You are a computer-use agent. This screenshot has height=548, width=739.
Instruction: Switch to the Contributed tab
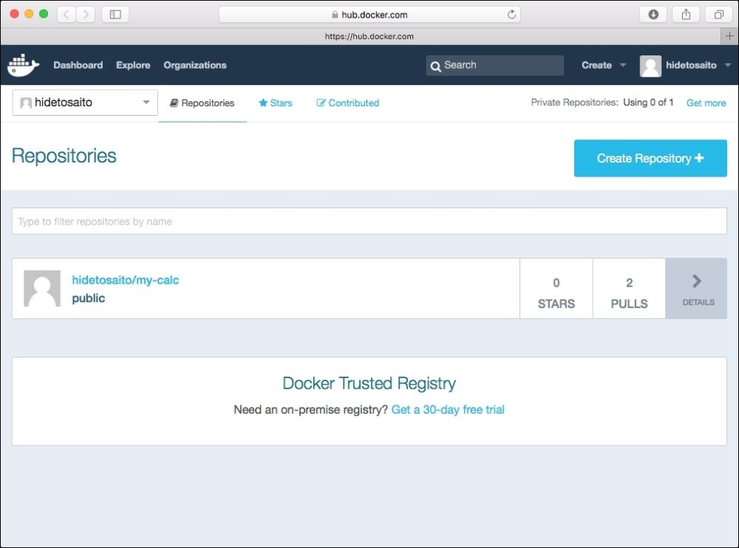pos(348,103)
